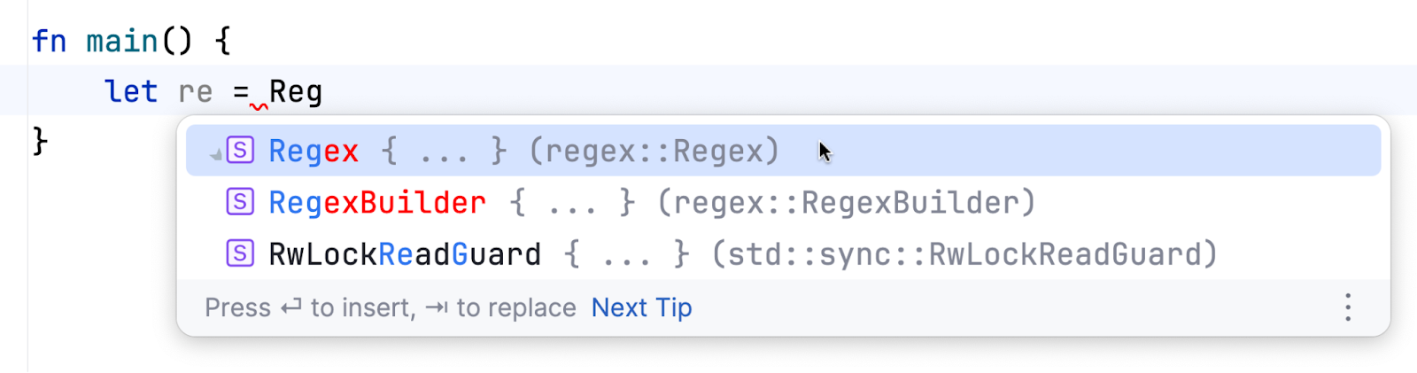Click the main function name

click(x=121, y=41)
